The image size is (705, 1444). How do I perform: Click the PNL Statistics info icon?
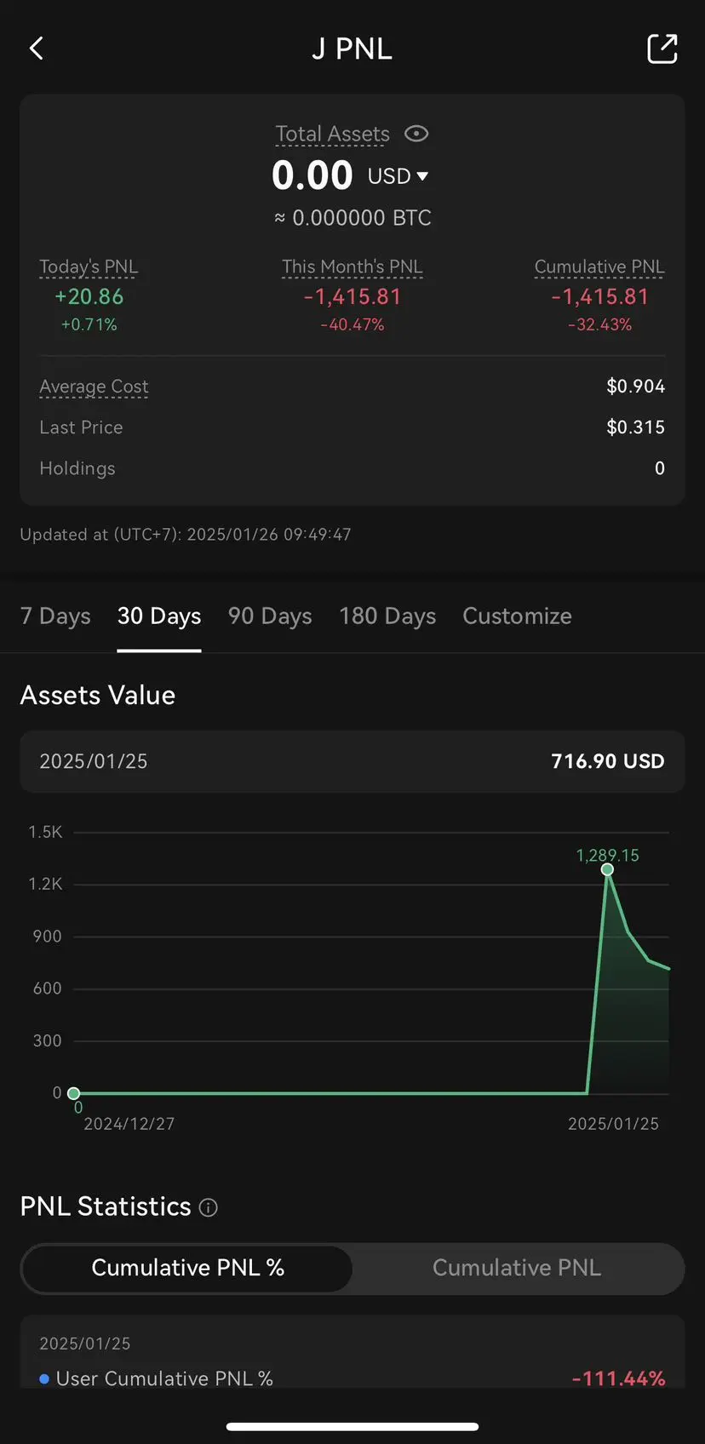[x=209, y=1207]
